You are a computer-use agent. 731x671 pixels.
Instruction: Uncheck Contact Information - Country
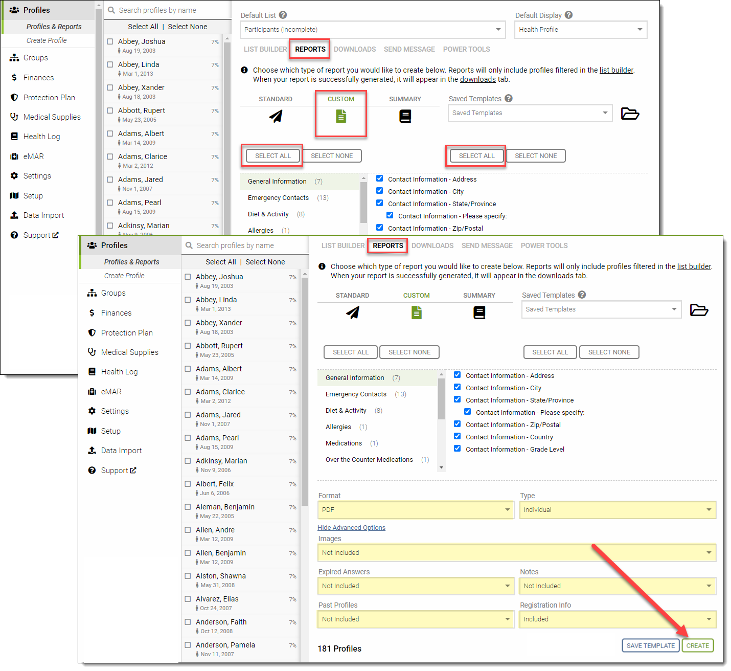[x=458, y=437]
